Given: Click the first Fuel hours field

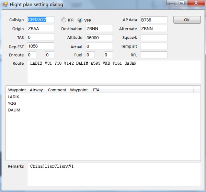Looking at the screenshot, I should click(x=90, y=55).
